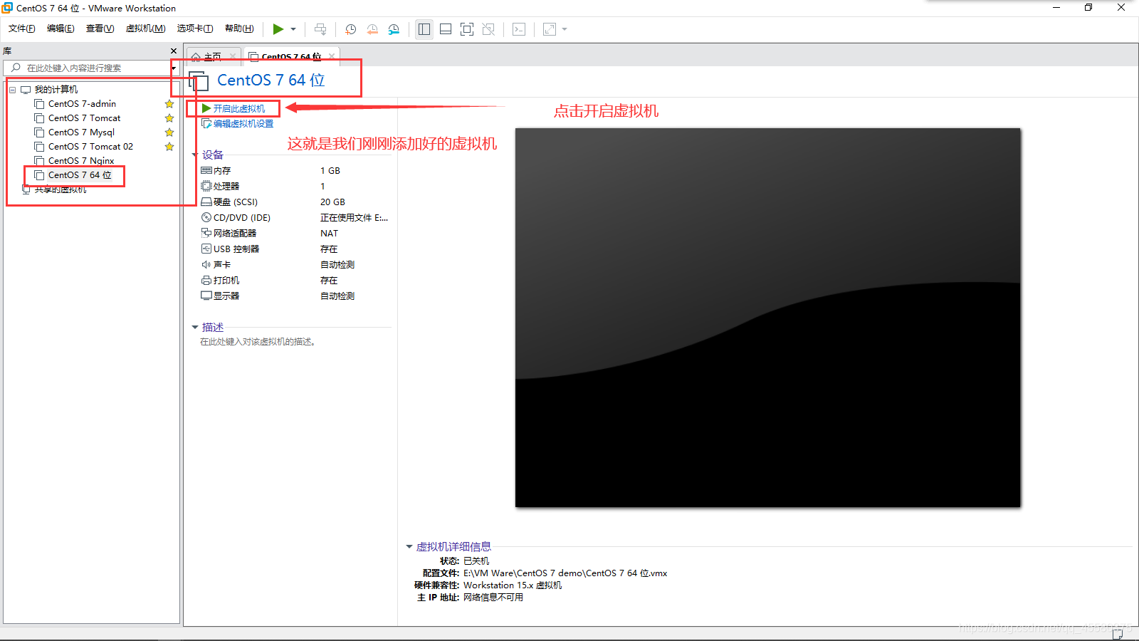
Task: Click the NAT network adapter value
Action: point(329,234)
